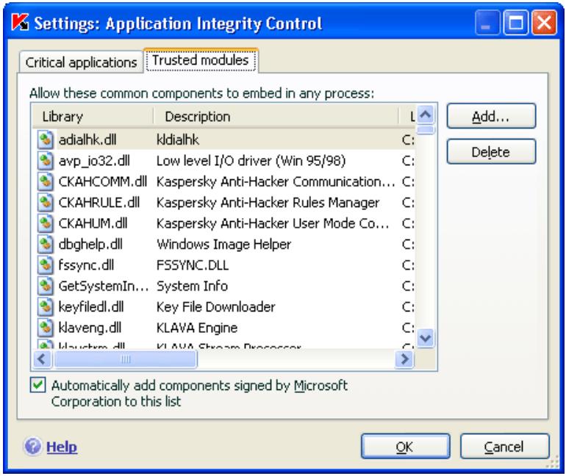Screen dimensions: 566x476
Task: Click the CKAHRULE.dll module icon
Action: point(45,202)
